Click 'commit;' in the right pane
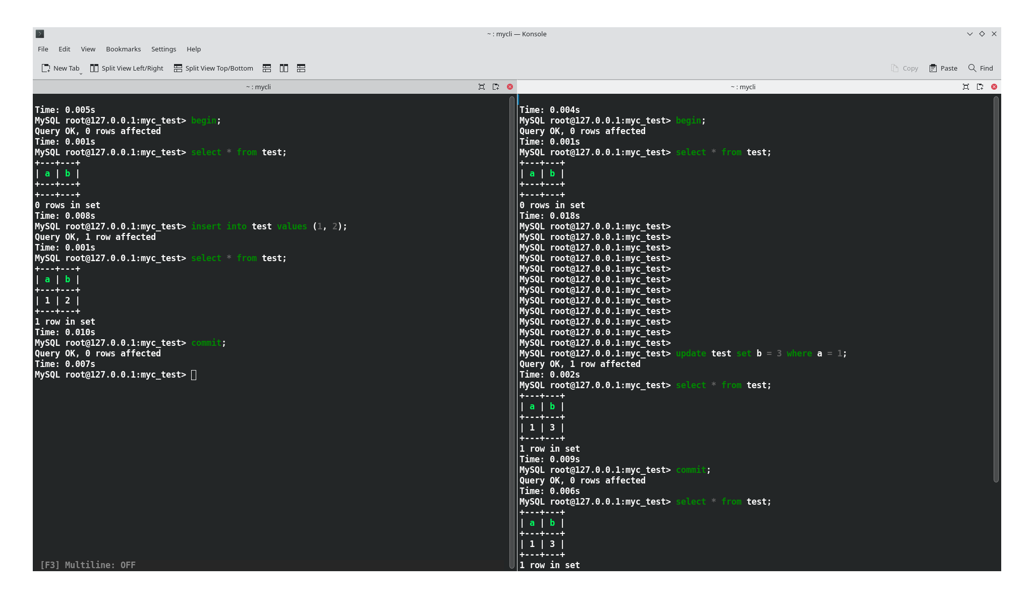The image size is (1034, 610). pyautogui.click(x=693, y=470)
